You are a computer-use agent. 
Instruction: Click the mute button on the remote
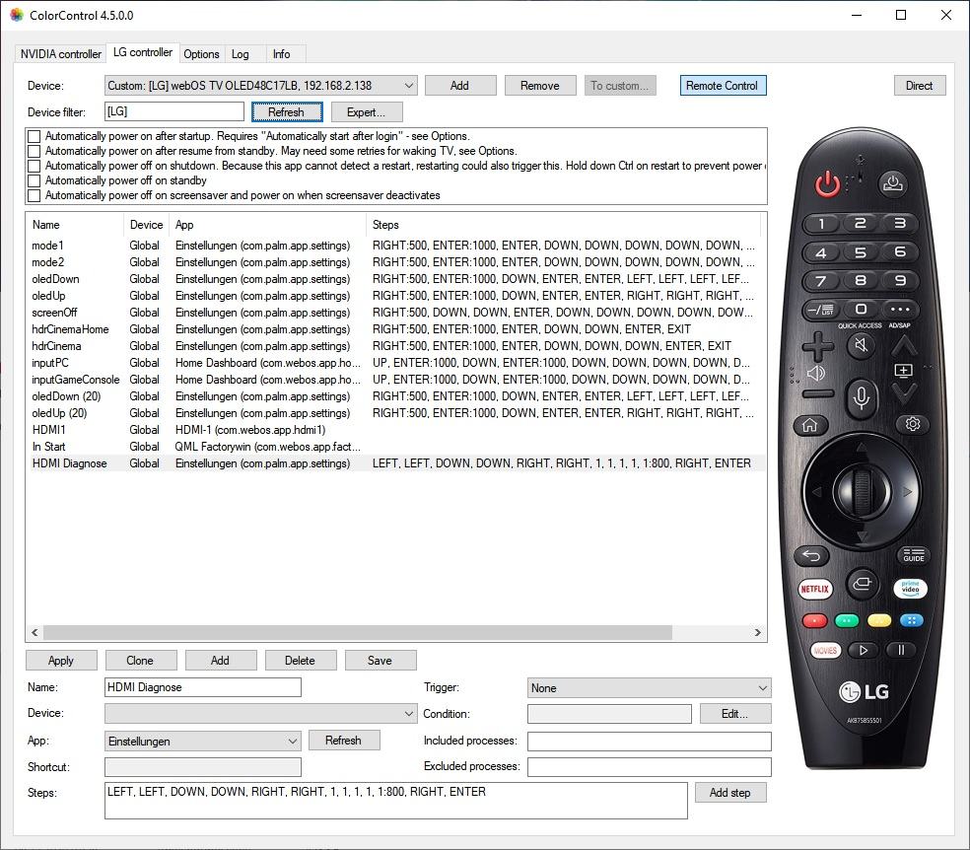pos(861,344)
